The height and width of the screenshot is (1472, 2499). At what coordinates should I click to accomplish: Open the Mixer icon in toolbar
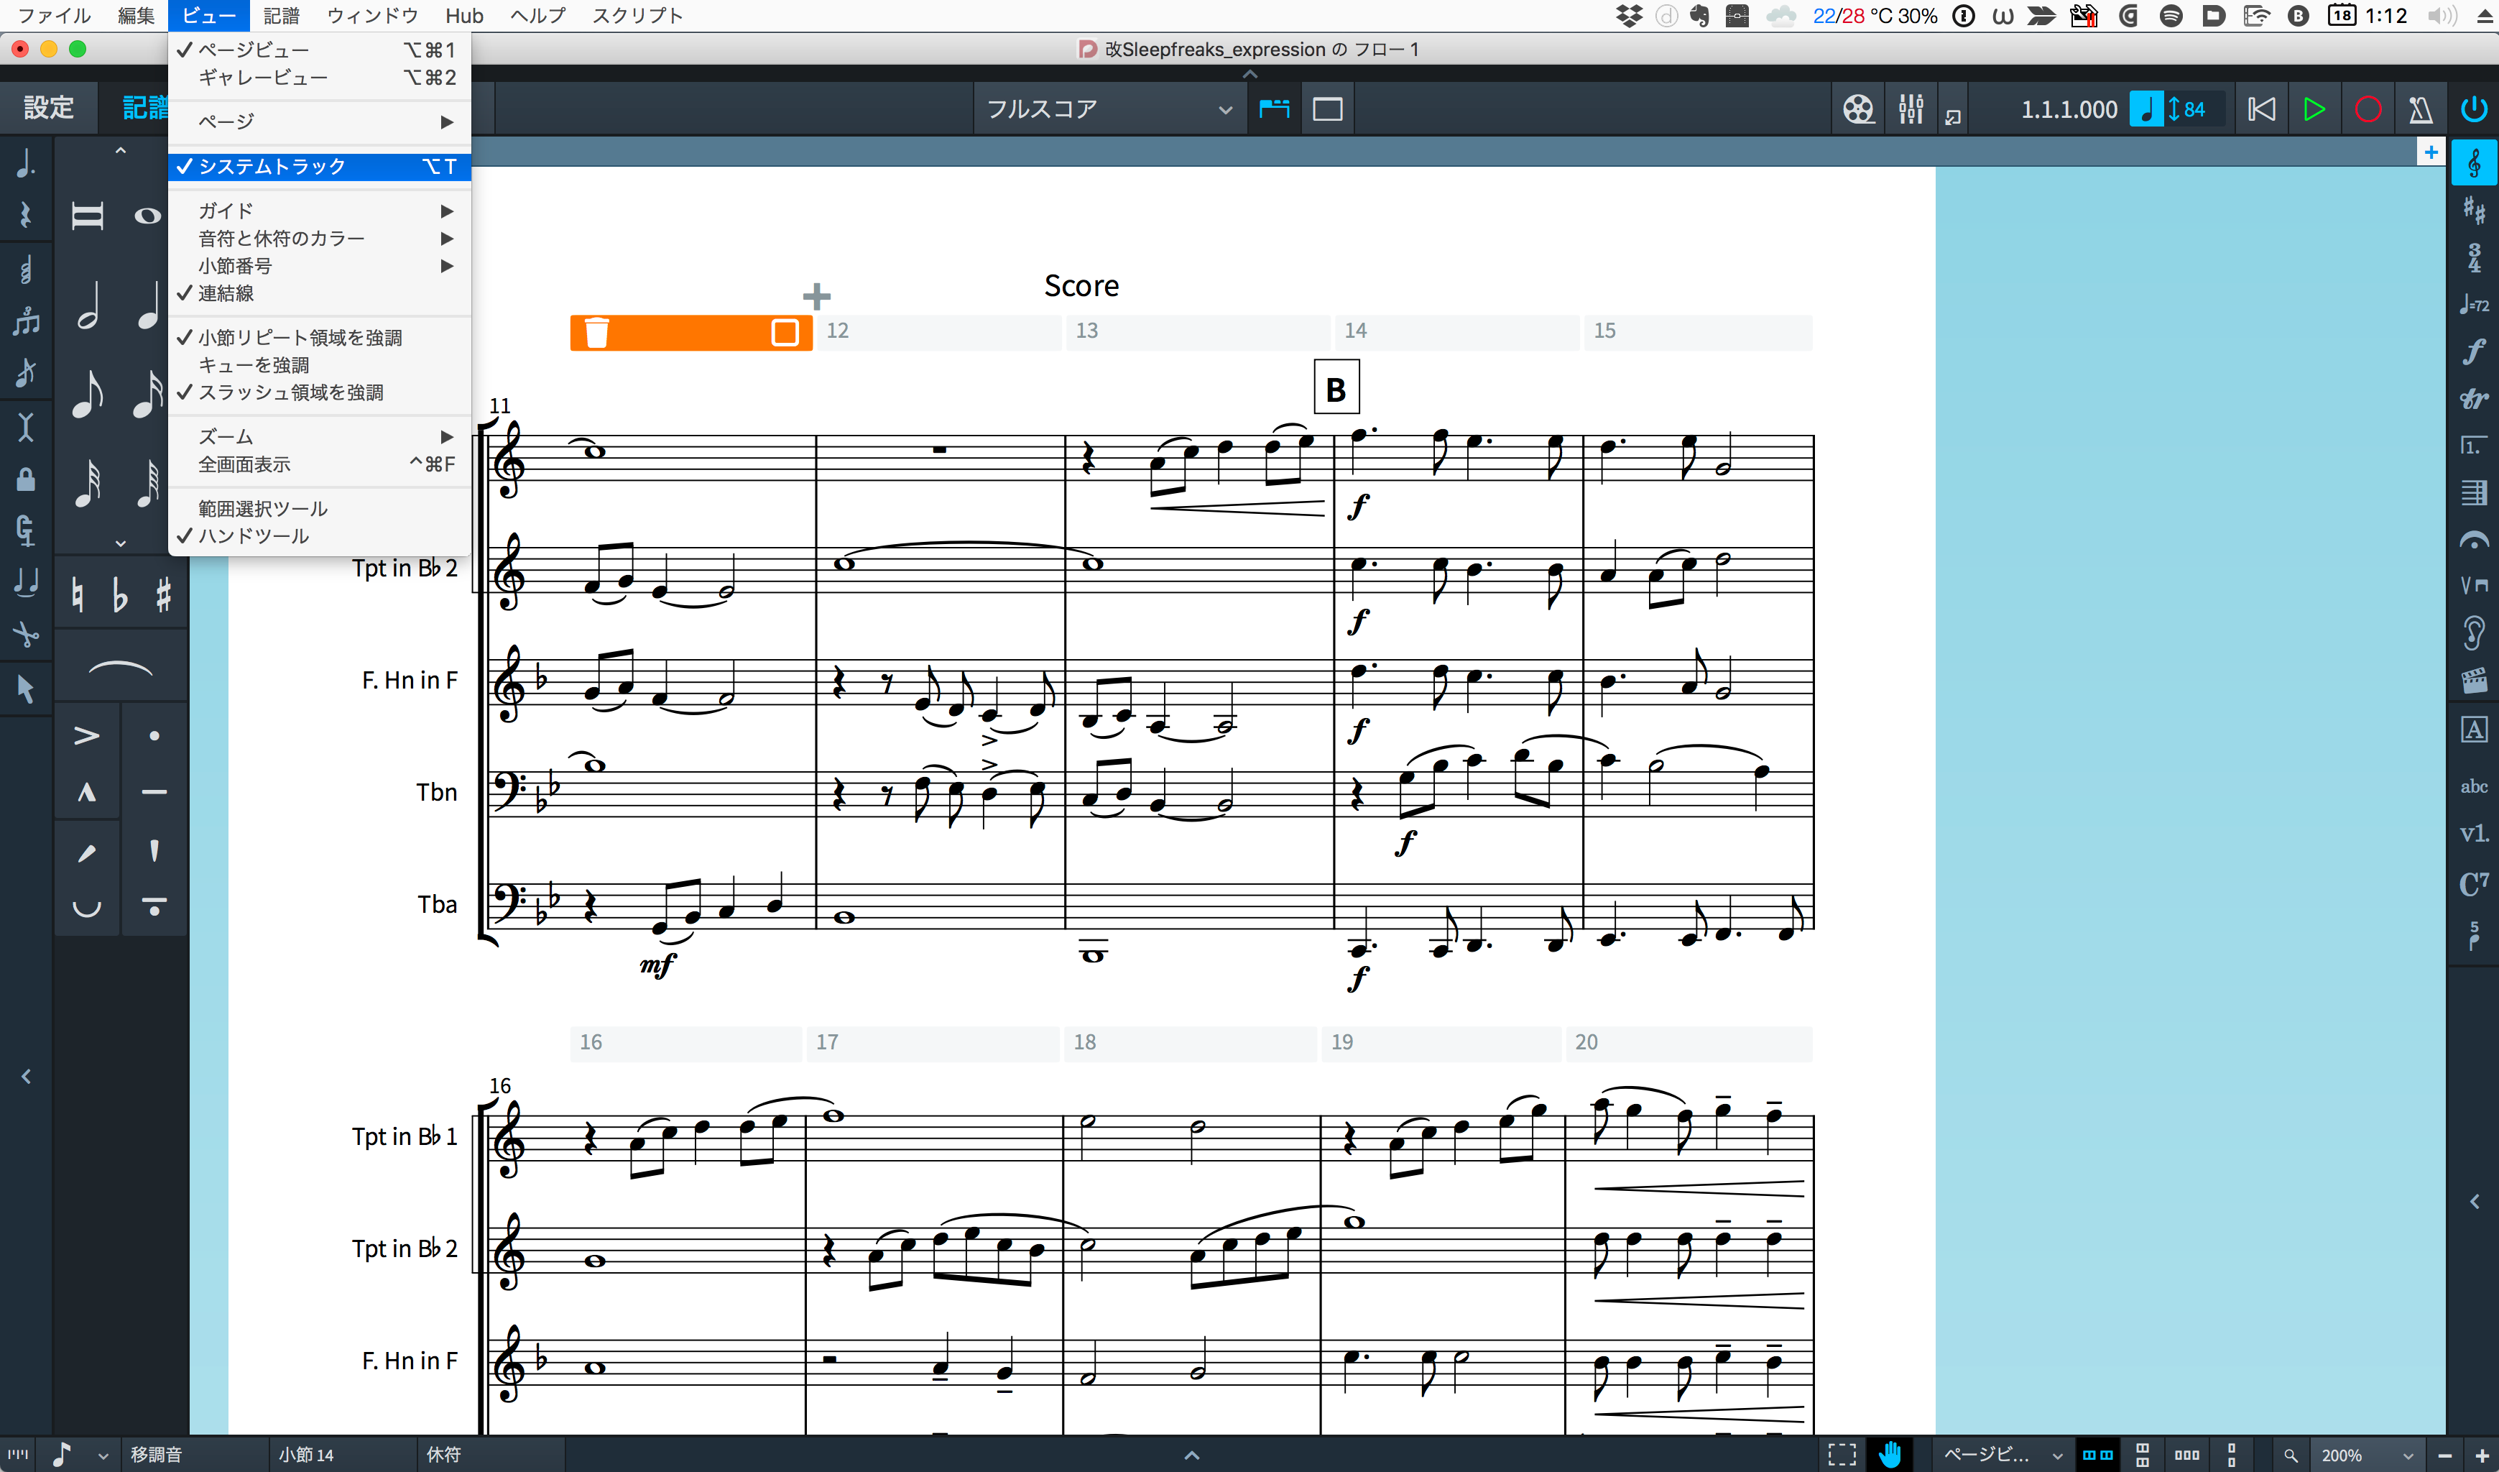click(1910, 109)
